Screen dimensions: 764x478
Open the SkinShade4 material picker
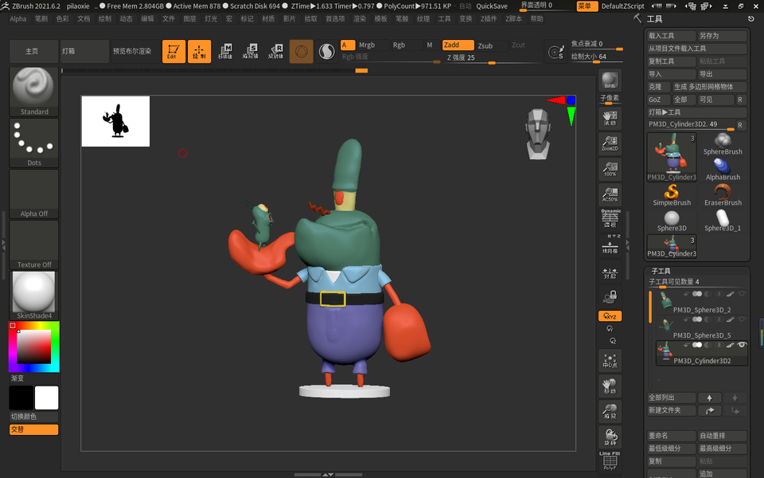coord(33,296)
